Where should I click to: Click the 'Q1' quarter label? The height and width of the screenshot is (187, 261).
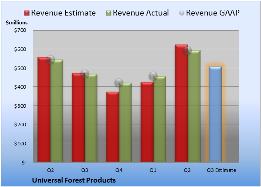coord(153,170)
